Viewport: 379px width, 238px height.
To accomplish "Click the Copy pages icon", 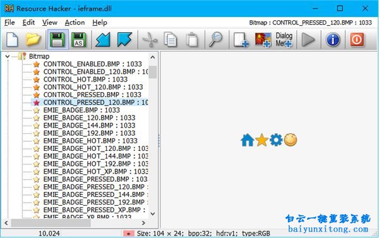I will point(171,40).
